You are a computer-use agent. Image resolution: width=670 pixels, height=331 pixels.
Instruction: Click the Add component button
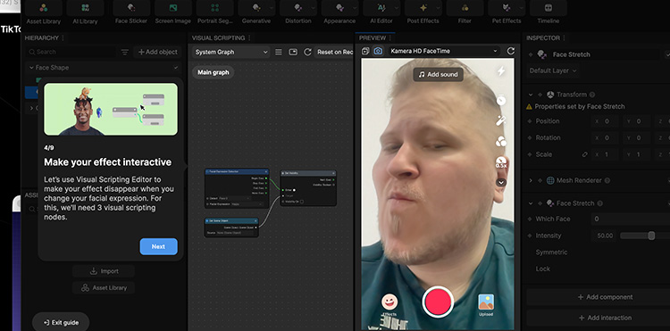click(x=604, y=297)
